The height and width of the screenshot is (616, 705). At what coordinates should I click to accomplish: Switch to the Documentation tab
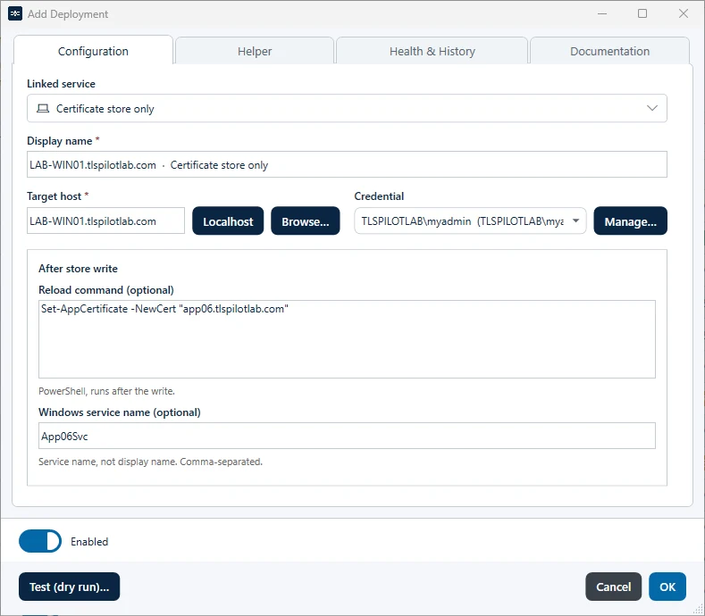click(609, 51)
